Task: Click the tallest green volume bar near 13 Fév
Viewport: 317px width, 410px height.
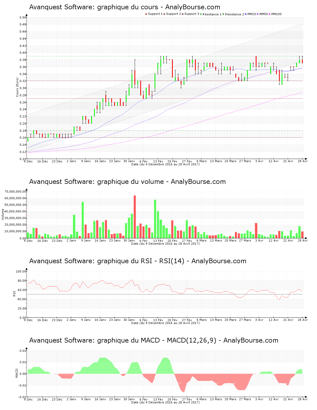Action: (x=155, y=219)
